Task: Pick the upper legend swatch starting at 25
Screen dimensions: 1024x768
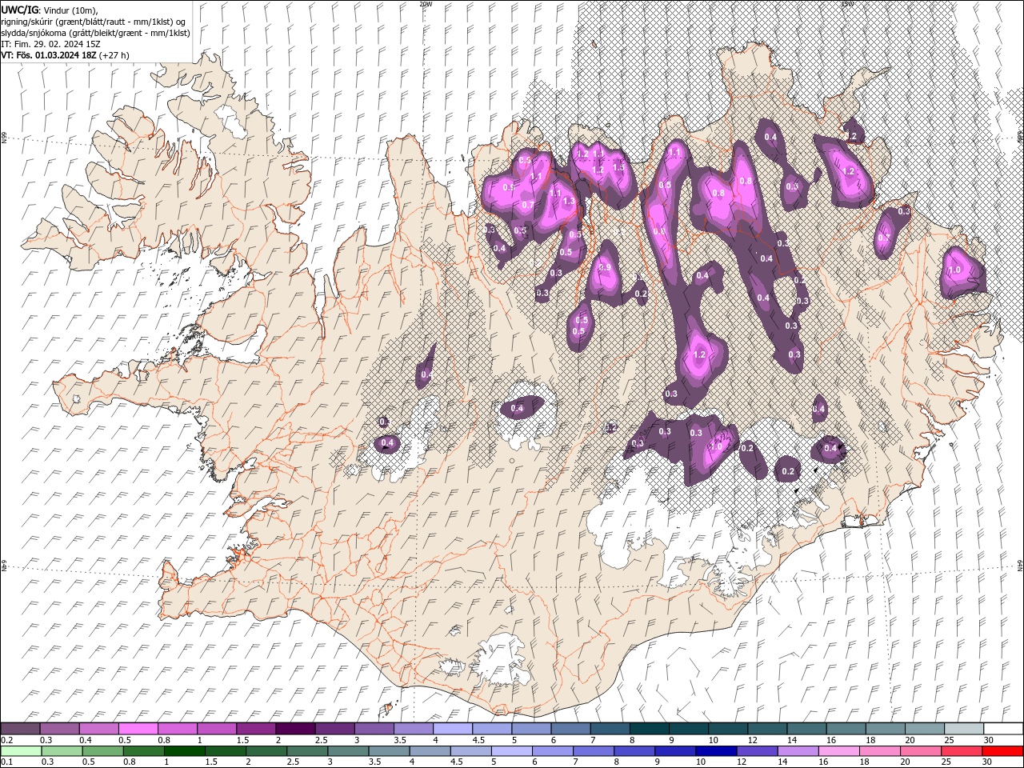Action: (963, 729)
